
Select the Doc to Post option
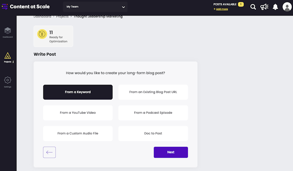point(153,133)
